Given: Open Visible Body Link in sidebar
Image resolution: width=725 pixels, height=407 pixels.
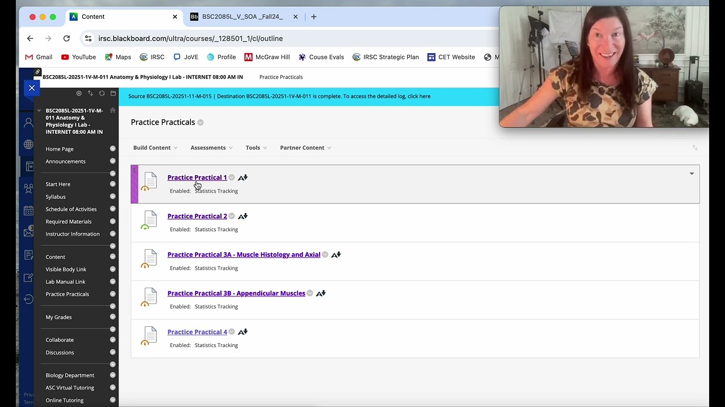Looking at the screenshot, I should pyautogui.click(x=66, y=270).
